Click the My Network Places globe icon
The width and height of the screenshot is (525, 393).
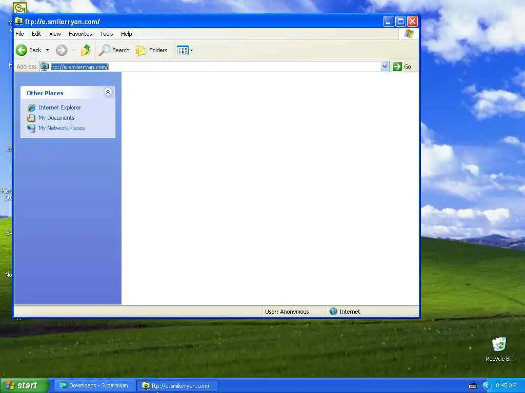(x=31, y=128)
